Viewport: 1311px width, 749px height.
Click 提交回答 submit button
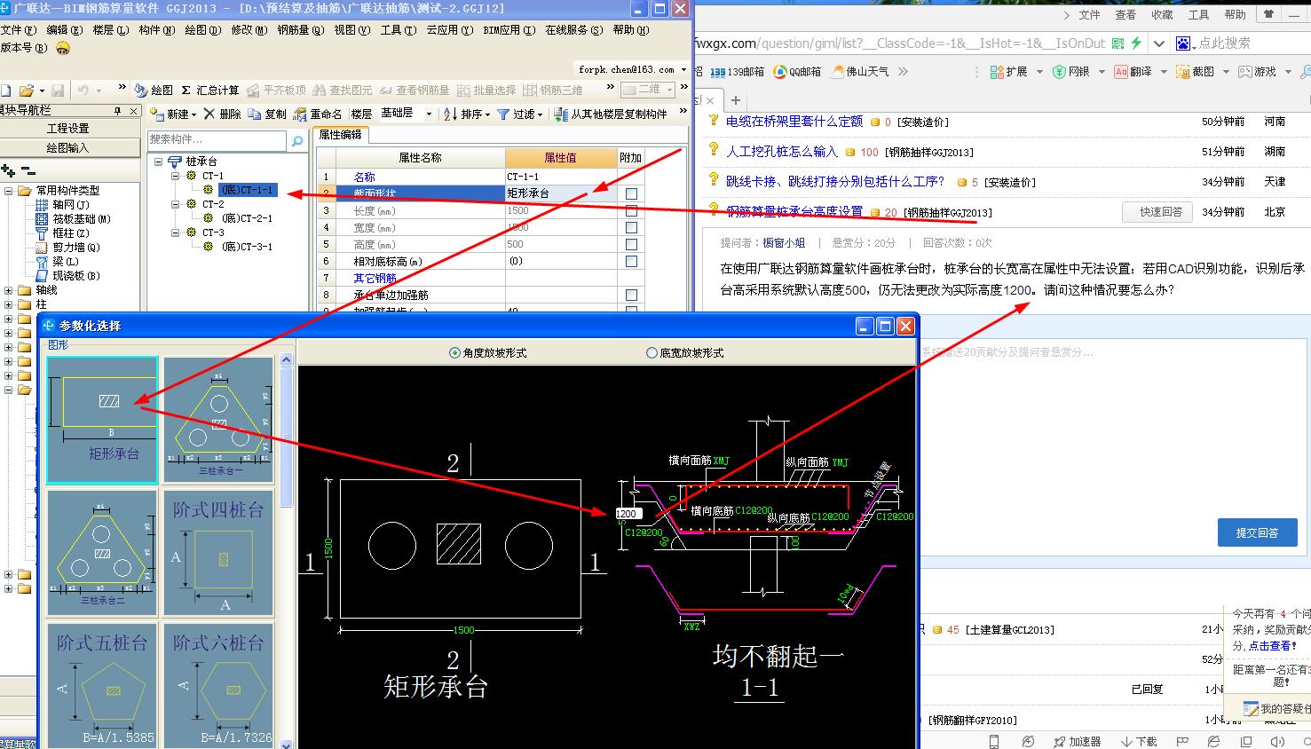point(1257,532)
